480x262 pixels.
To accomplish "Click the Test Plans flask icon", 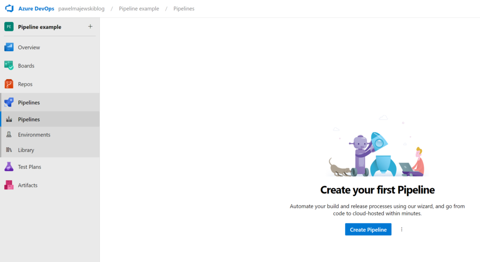I will pyautogui.click(x=9, y=167).
